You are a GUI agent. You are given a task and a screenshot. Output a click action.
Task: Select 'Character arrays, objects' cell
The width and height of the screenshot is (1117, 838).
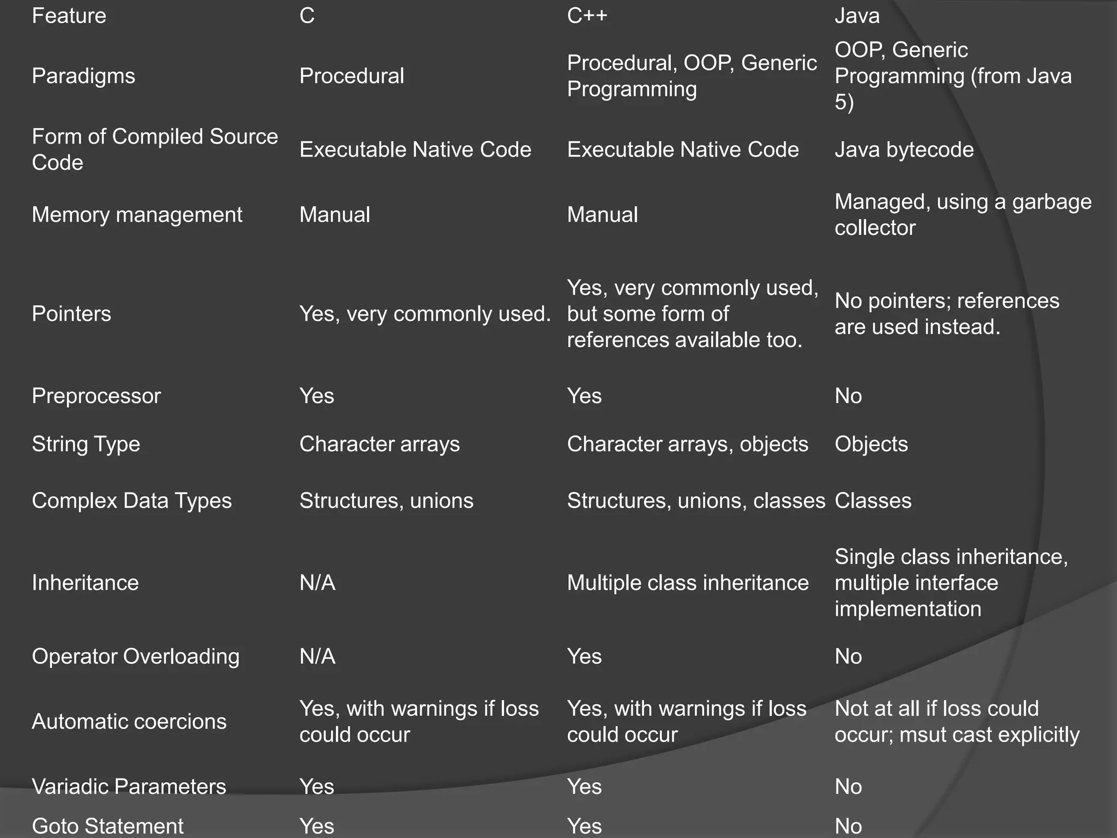point(687,444)
